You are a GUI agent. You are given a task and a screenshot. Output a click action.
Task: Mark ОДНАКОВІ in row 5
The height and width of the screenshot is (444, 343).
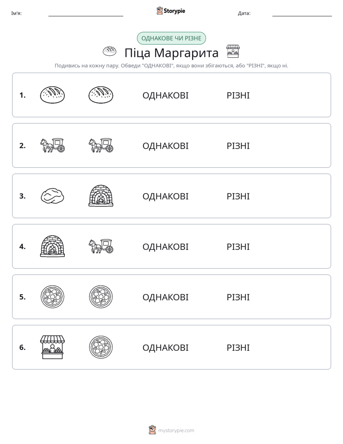pyautogui.click(x=166, y=297)
